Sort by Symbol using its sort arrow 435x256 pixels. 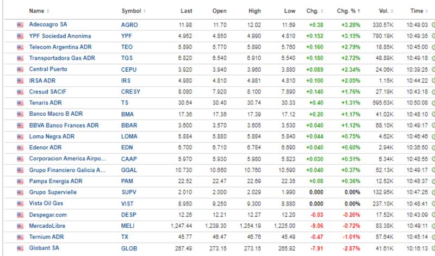tap(144, 11)
